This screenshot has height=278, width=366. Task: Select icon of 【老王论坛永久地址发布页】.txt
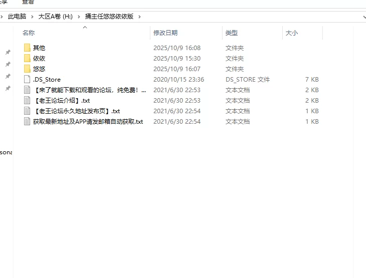pyautogui.click(x=27, y=111)
